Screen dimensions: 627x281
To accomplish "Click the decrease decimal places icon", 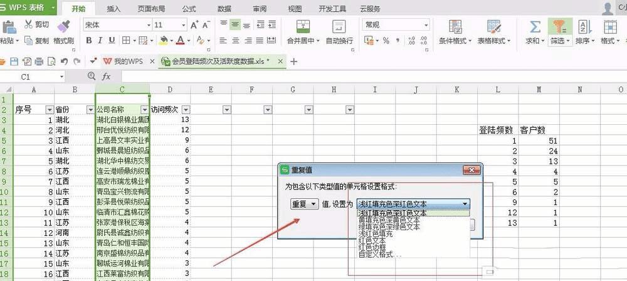I will coord(423,40).
